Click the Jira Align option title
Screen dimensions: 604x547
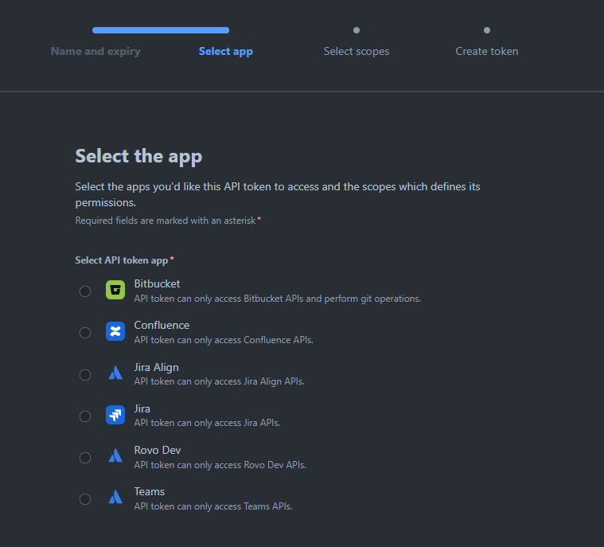[157, 367]
